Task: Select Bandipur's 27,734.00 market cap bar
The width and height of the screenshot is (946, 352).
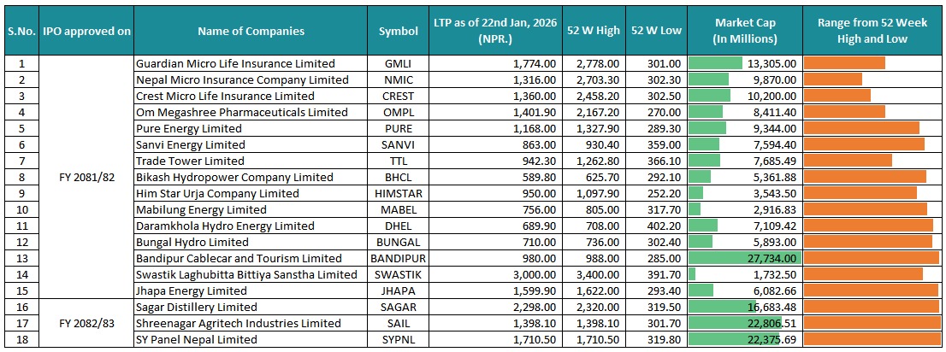Action: click(x=745, y=258)
